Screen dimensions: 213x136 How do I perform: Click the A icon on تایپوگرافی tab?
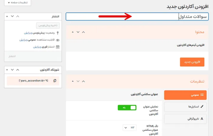point(202,119)
